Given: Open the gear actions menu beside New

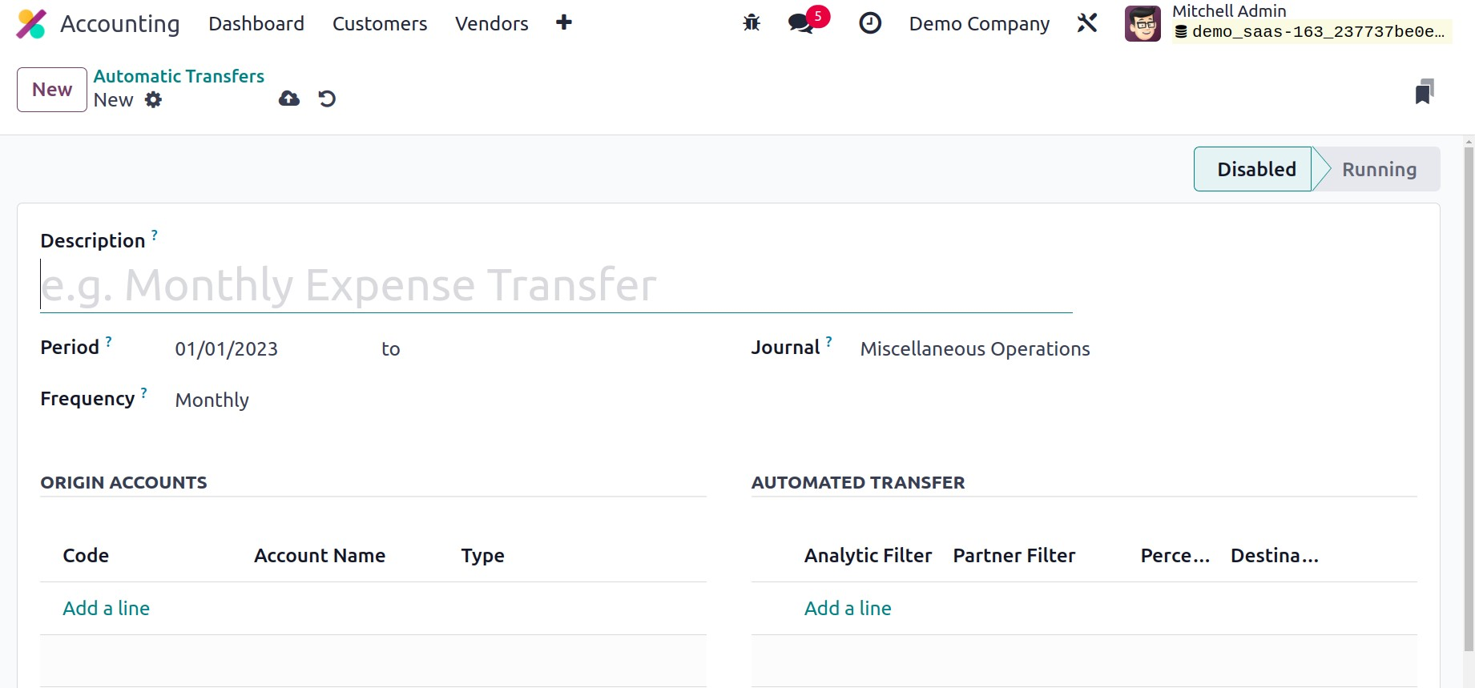Looking at the screenshot, I should point(153,100).
